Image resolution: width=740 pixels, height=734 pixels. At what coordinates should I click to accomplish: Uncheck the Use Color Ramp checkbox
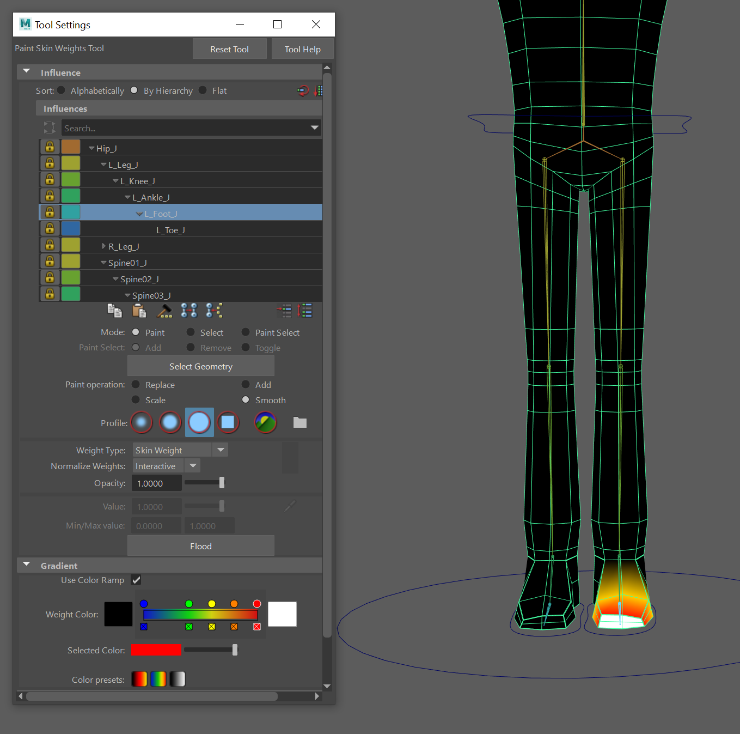point(136,580)
